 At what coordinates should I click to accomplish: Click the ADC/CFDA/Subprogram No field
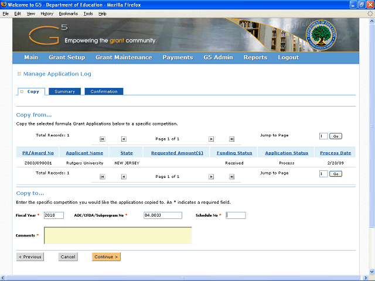pyautogui.click(x=163, y=215)
